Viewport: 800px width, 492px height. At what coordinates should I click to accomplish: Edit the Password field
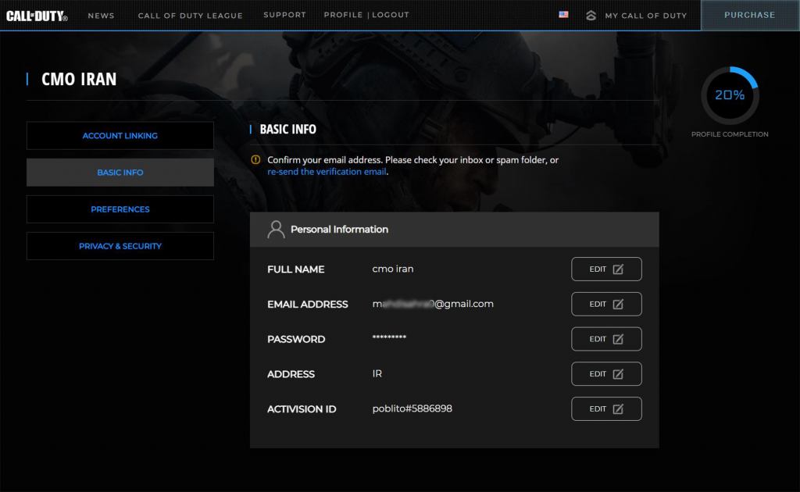click(x=606, y=339)
